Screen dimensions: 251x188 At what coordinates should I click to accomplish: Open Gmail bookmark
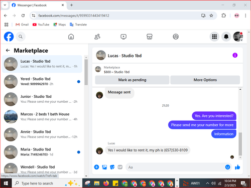click(22, 25)
